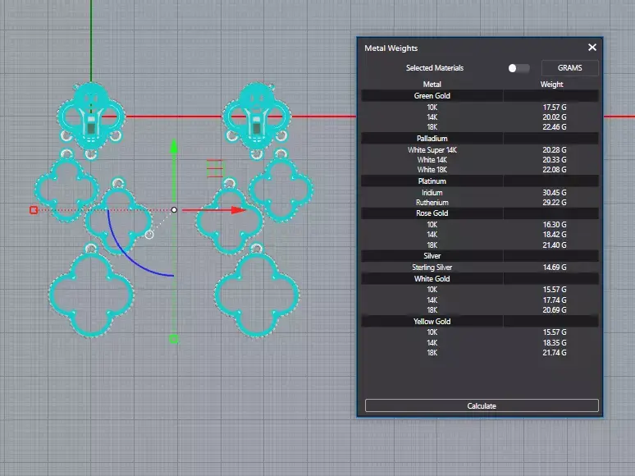Select the White 18K palladium row
The width and height of the screenshot is (635, 476).
(x=480, y=170)
